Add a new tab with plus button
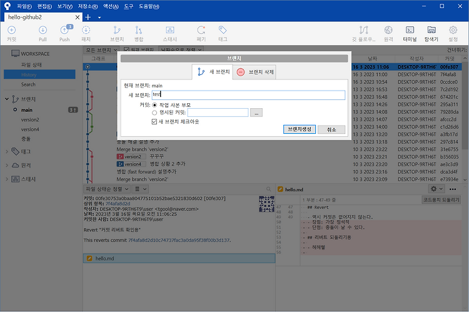 click(88, 18)
